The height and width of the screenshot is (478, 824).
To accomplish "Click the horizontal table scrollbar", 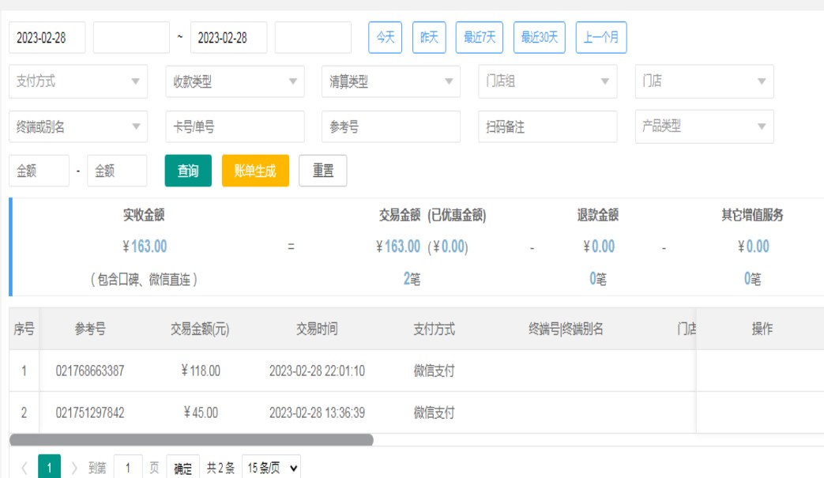I will pos(190,439).
